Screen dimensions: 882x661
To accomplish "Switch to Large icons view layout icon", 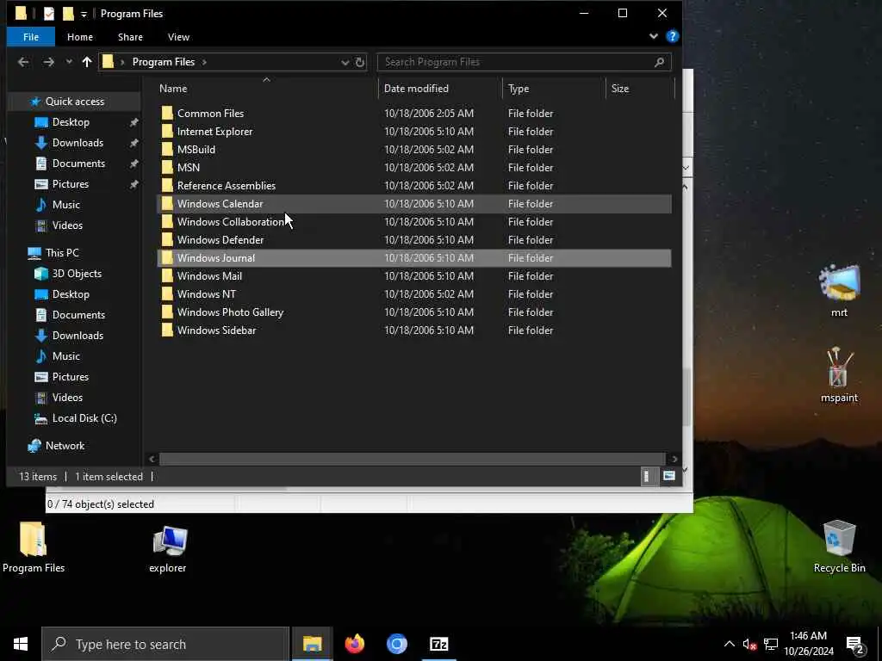I will pos(668,477).
